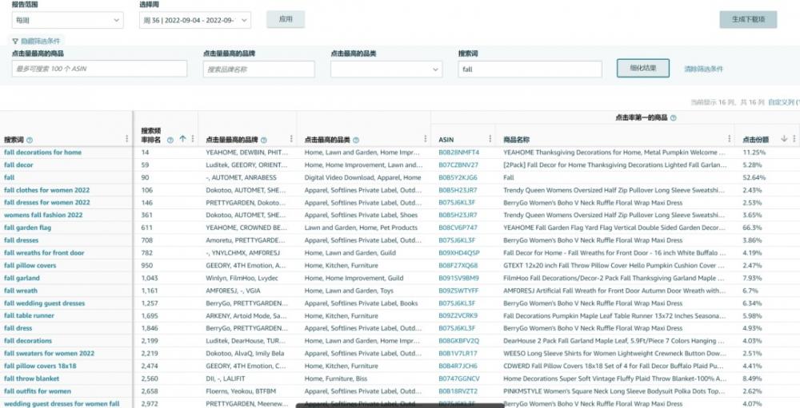Click the funnel icon next to 隐藏筛选条件

click(x=15, y=42)
